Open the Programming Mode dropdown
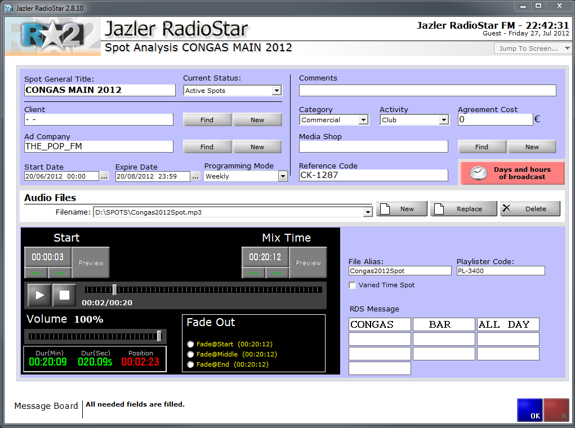The height and width of the screenshot is (428, 575). tap(283, 176)
